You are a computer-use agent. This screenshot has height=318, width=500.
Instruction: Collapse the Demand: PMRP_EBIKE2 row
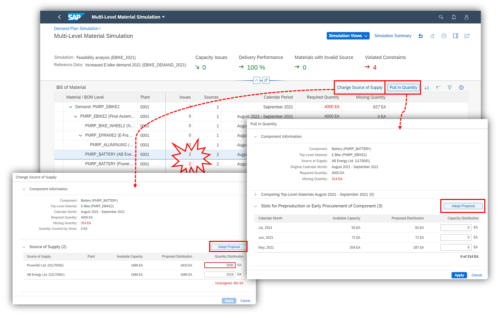pyautogui.click(x=71, y=107)
